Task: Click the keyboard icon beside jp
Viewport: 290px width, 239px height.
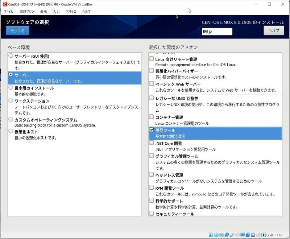Action: [x=205, y=32]
